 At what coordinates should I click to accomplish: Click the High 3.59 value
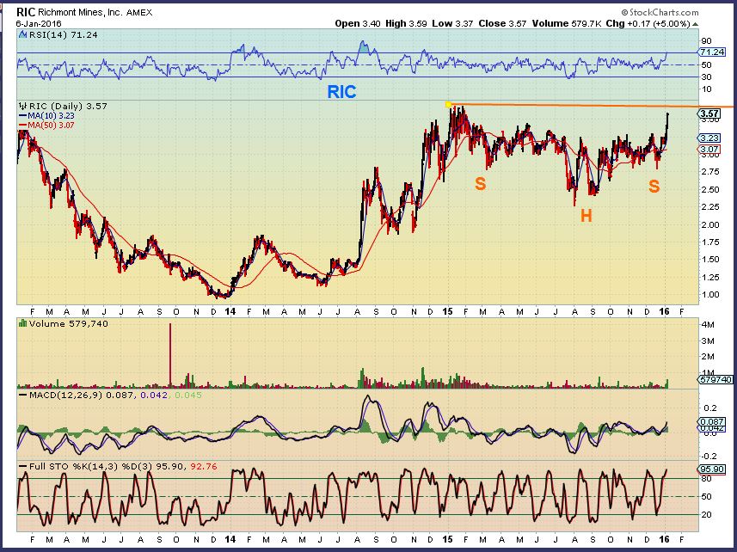406,23
